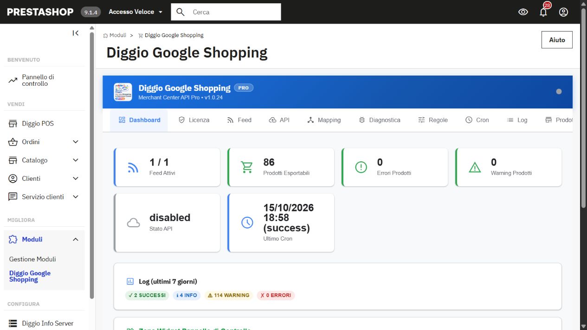Open the Accesso Veloce dropdown
Image resolution: width=587 pixels, height=330 pixels.
pos(135,12)
